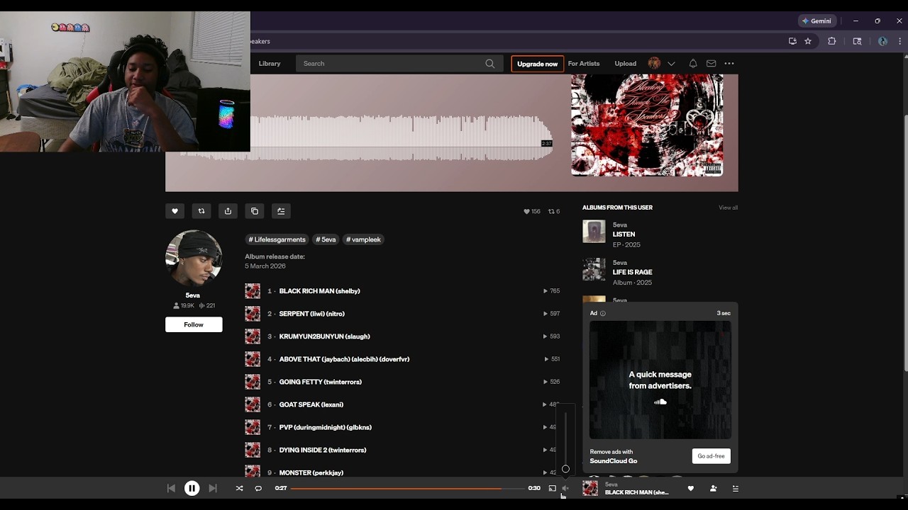Like the playing track in player bar
The height and width of the screenshot is (510, 908).
[x=691, y=488]
